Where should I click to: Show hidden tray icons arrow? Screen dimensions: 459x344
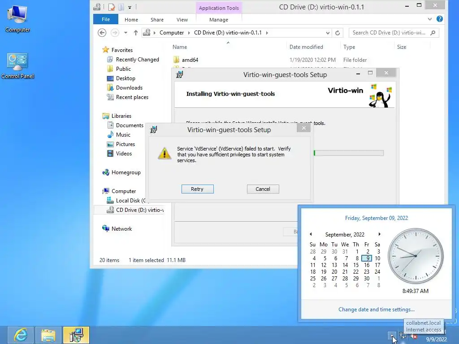click(392, 336)
